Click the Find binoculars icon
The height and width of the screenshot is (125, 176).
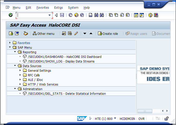96,15
